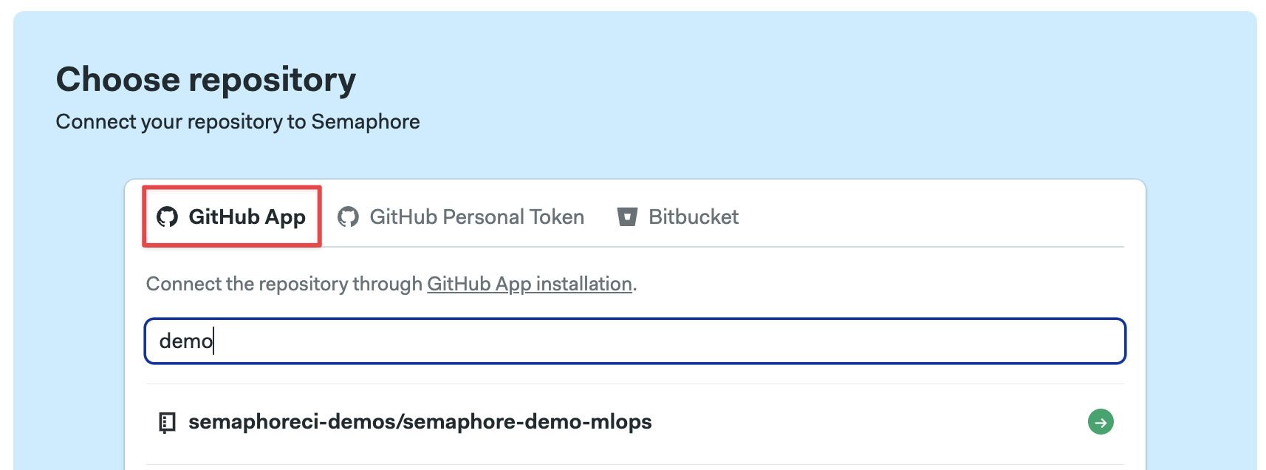The width and height of the screenshot is (1266, 470).
Task: Open the GitHub App installation link
Action: pyautogui.click(x=530, y=284)
